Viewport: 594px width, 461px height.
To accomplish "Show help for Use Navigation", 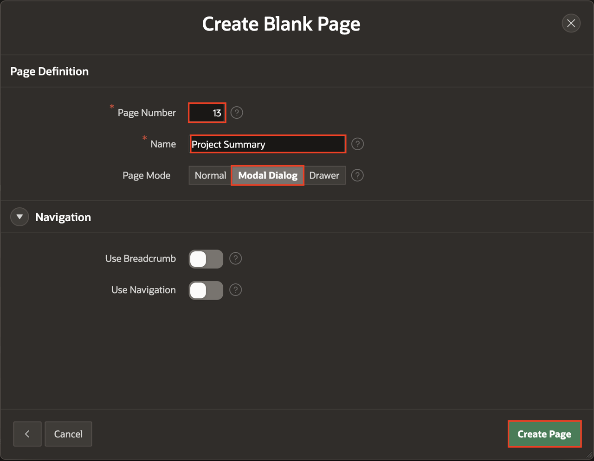I will 236,290.
